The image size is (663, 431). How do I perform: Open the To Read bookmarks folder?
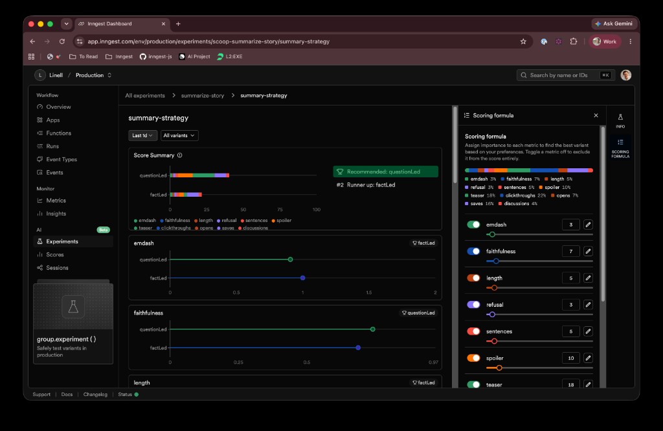click(84, 56)
